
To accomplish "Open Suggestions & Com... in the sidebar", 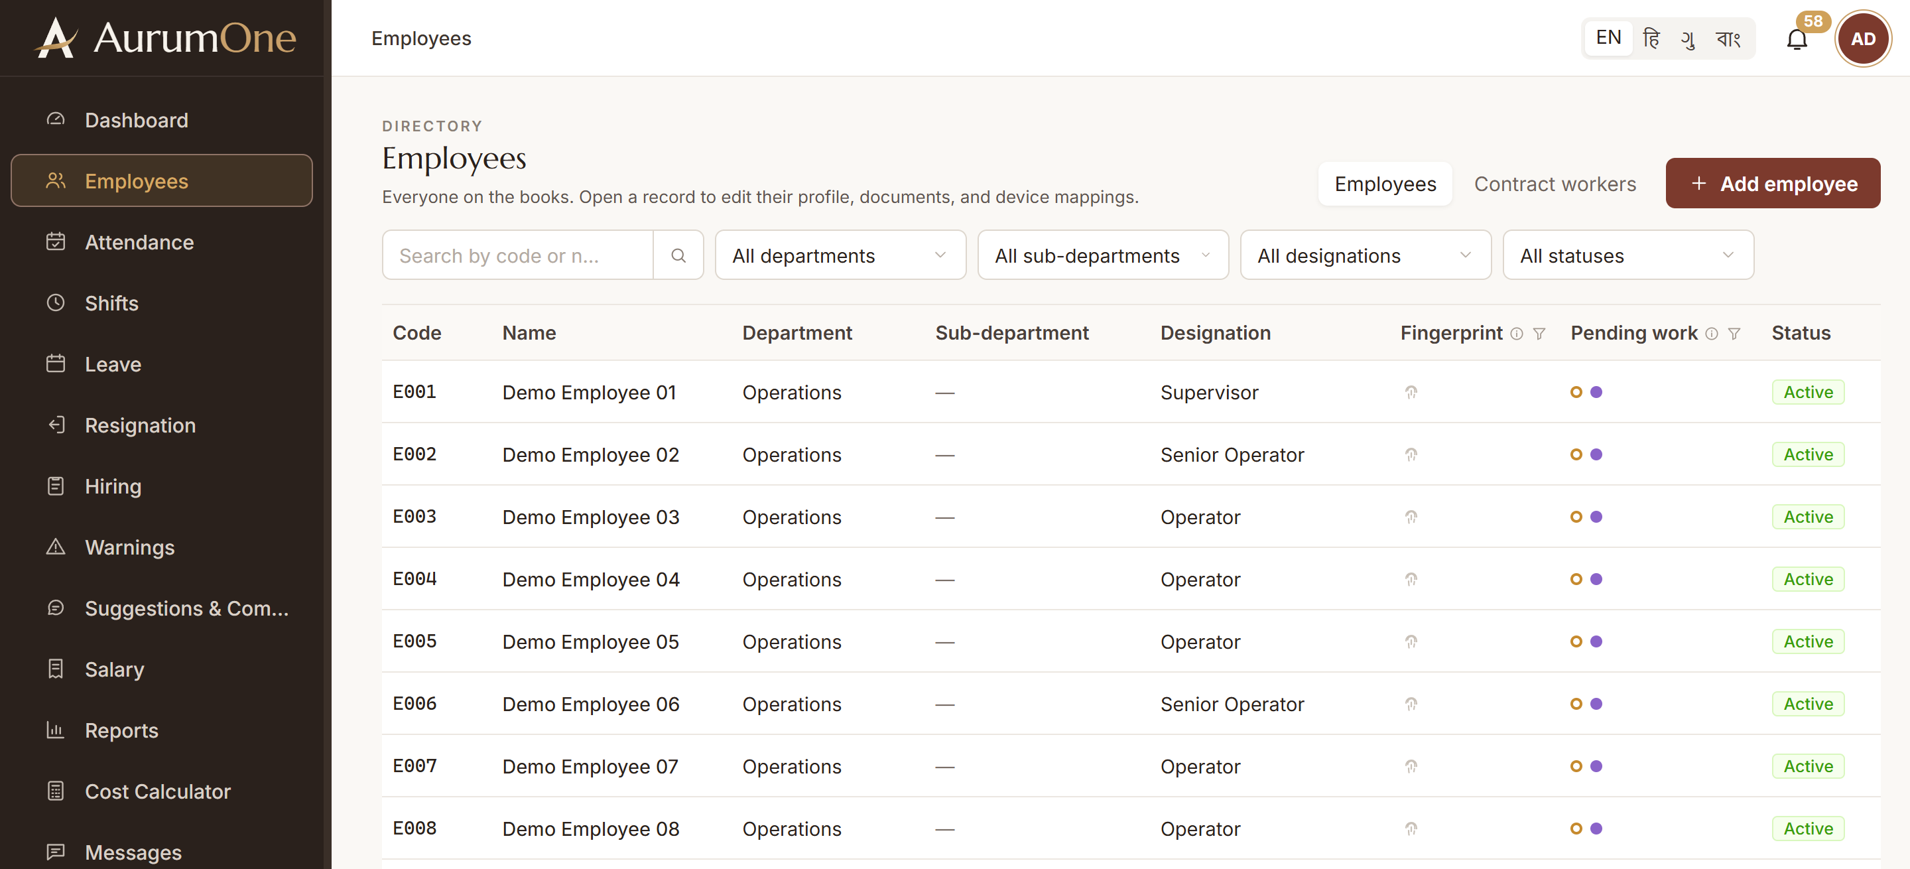I will click(x=162, y=608).
